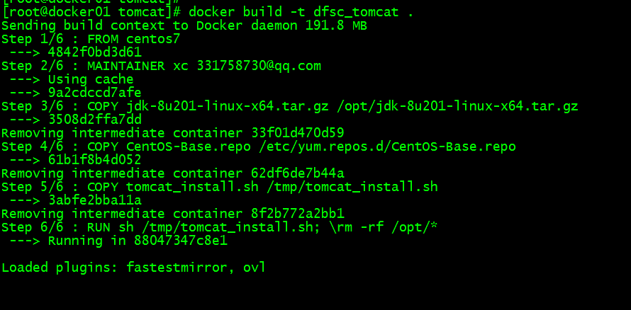Screen dimensions: 631x310
Task: Click the Loaded plugins fastestmirror line
Action: pyautogui.click(x=133, y=268)
